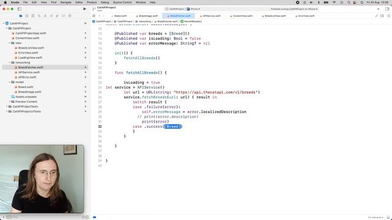Toggle the navigator sidebar button
This screenshot has height=220, width=392.
[x=19, y=9]
